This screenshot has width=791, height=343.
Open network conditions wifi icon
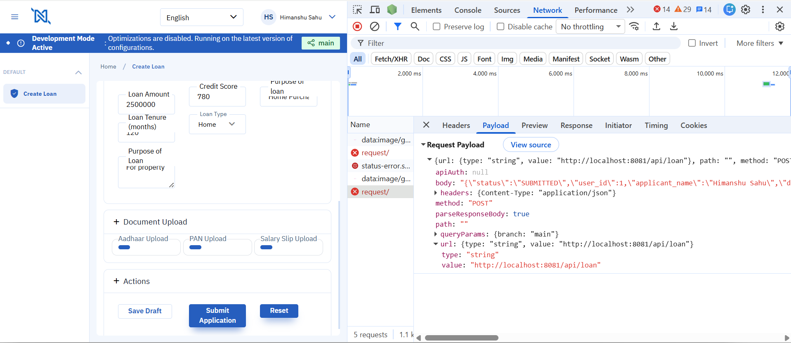point(634,27)
